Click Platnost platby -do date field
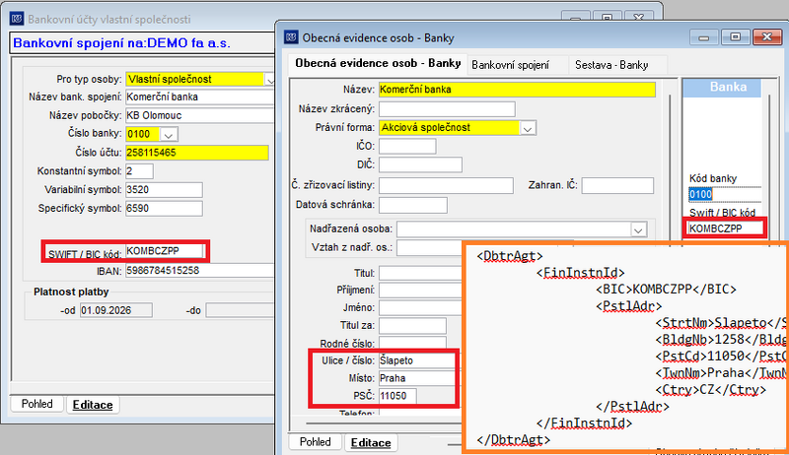 (241, 310)
